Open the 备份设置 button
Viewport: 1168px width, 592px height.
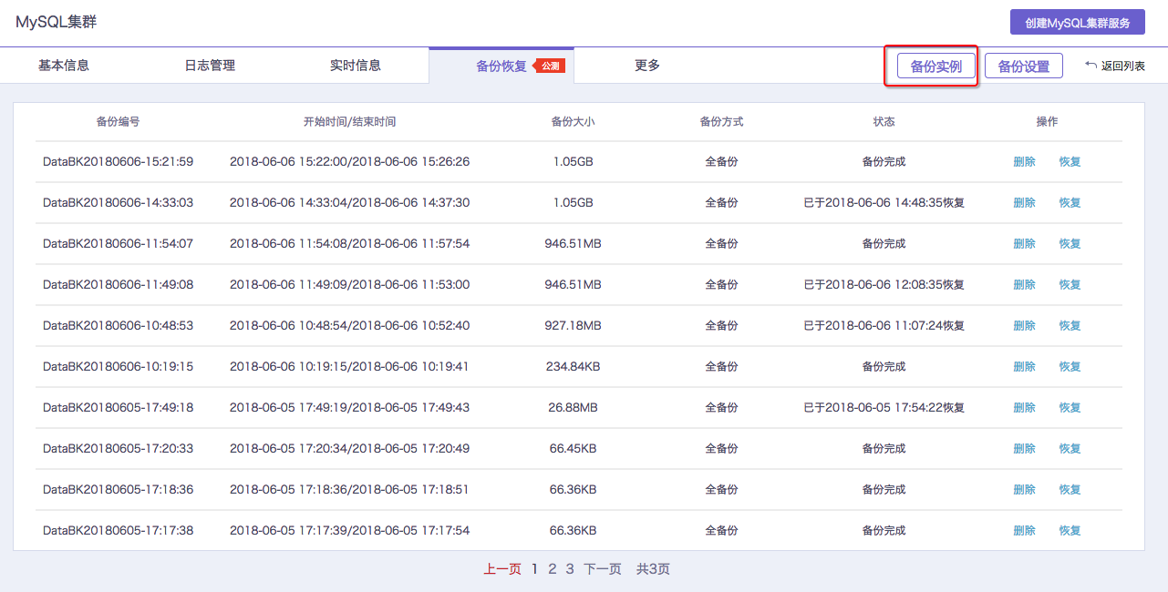(1024, 66)
